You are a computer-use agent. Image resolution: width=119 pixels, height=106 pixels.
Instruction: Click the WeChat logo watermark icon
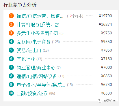100,101
